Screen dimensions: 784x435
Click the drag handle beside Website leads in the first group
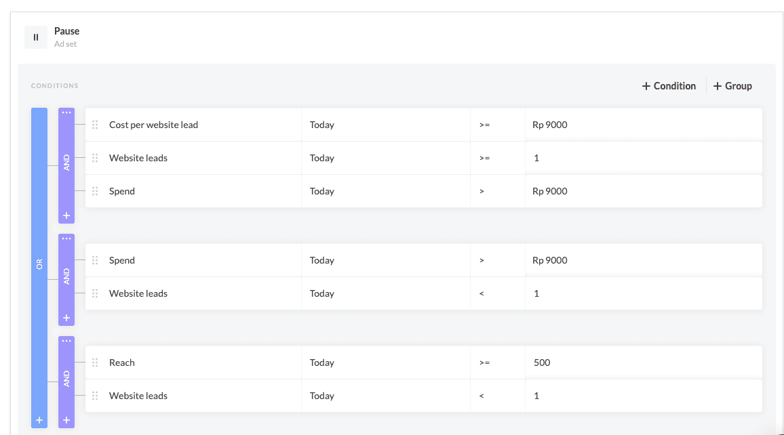click(96, 158)
